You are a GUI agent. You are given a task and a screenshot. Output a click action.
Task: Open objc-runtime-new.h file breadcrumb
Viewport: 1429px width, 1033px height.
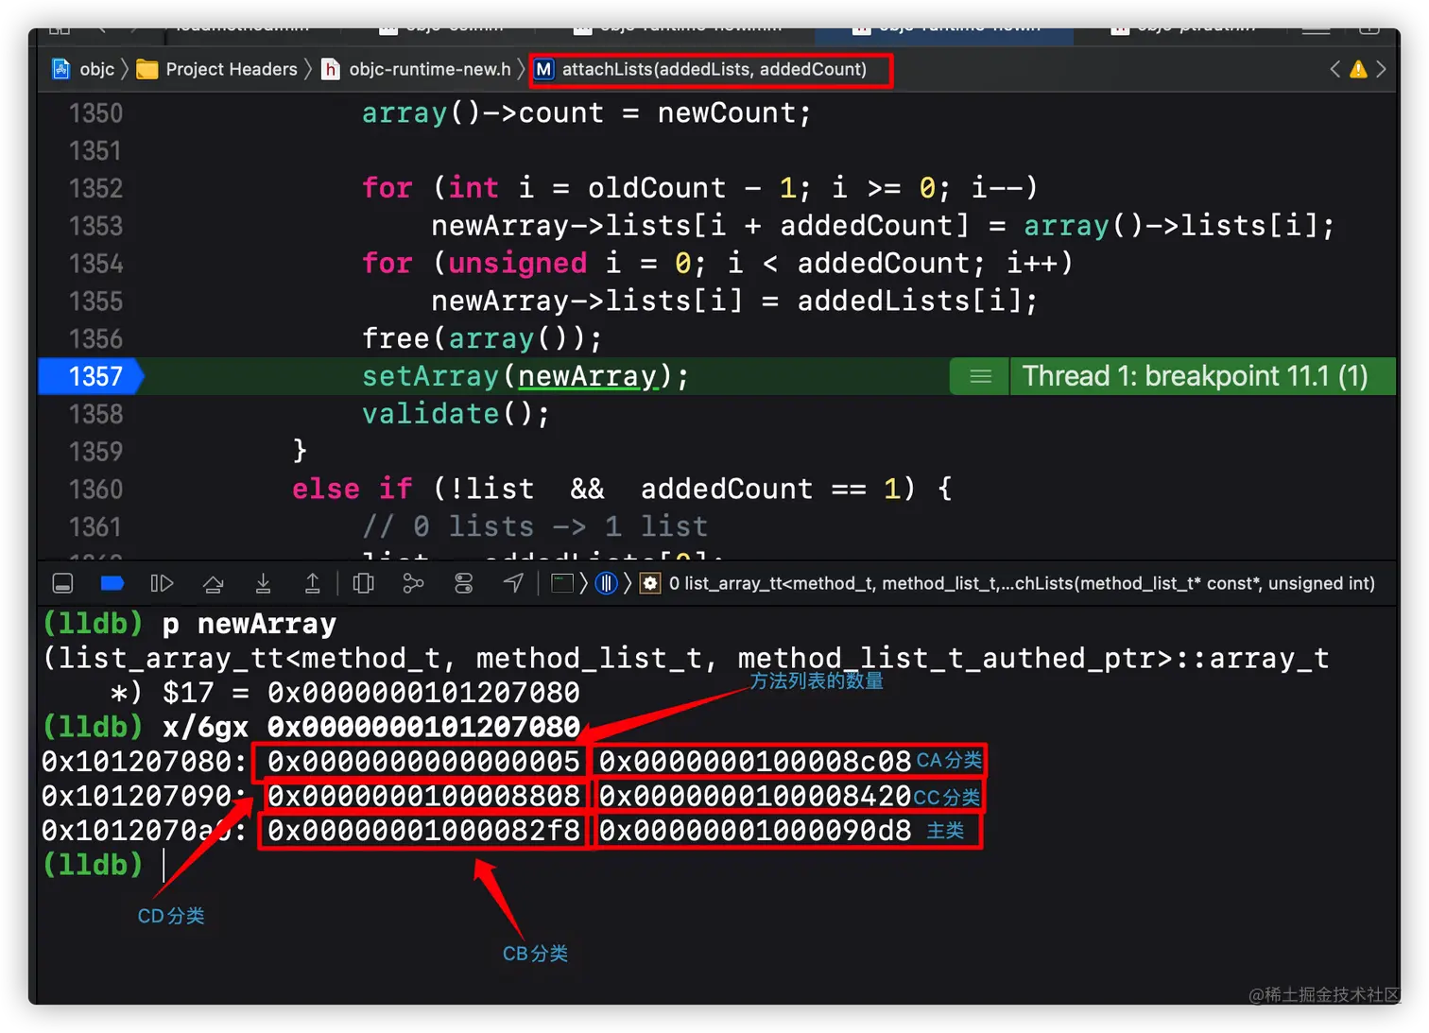click(x=417, y=69)
